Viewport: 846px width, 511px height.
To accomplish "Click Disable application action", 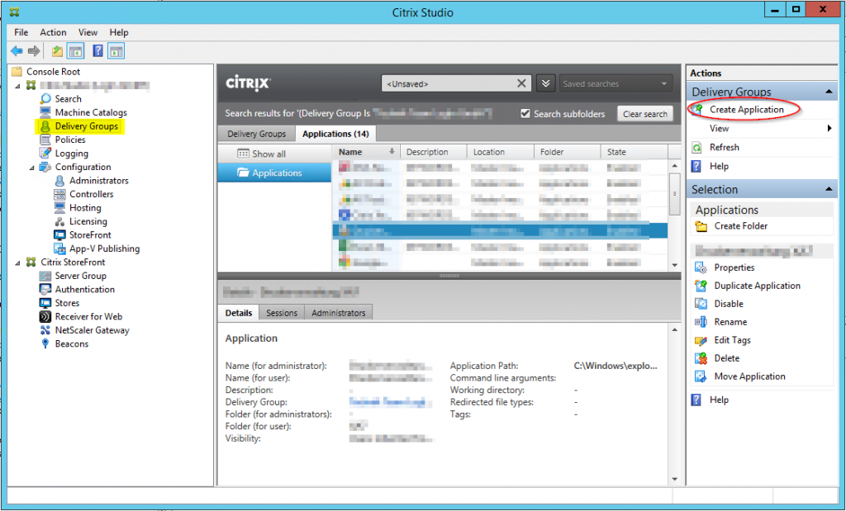I will [729, 304].
